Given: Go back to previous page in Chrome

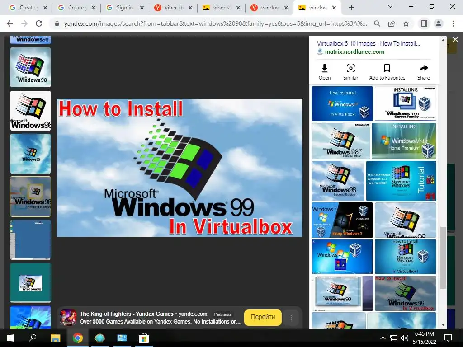Looking at the screenshot, I should [10, 23].
